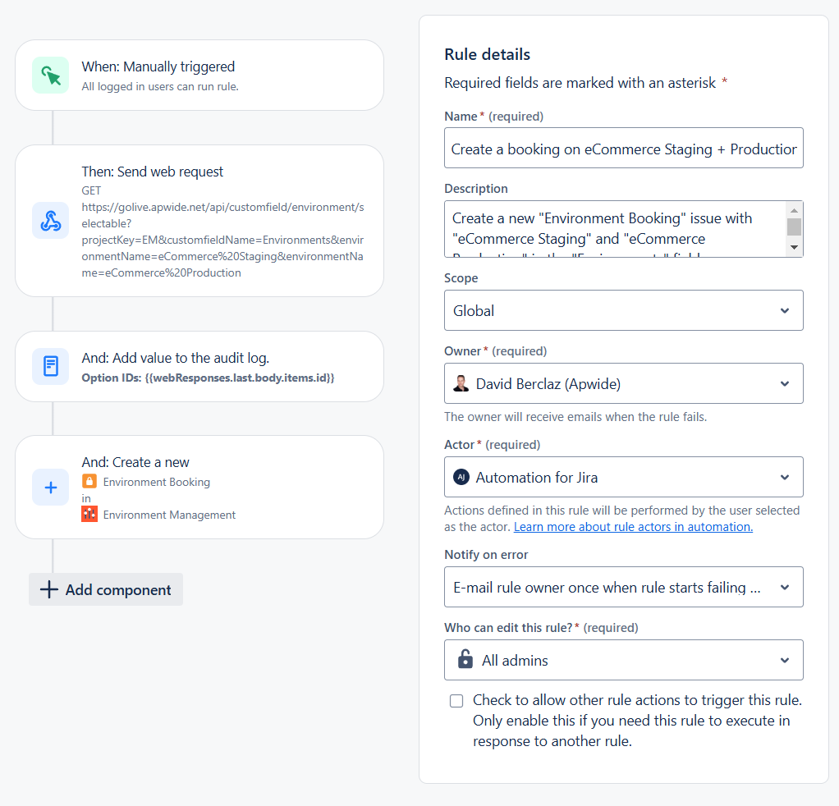Click the plus icon on Create step
The height and width of the screenshot is (806, 839).
(51, 487)
